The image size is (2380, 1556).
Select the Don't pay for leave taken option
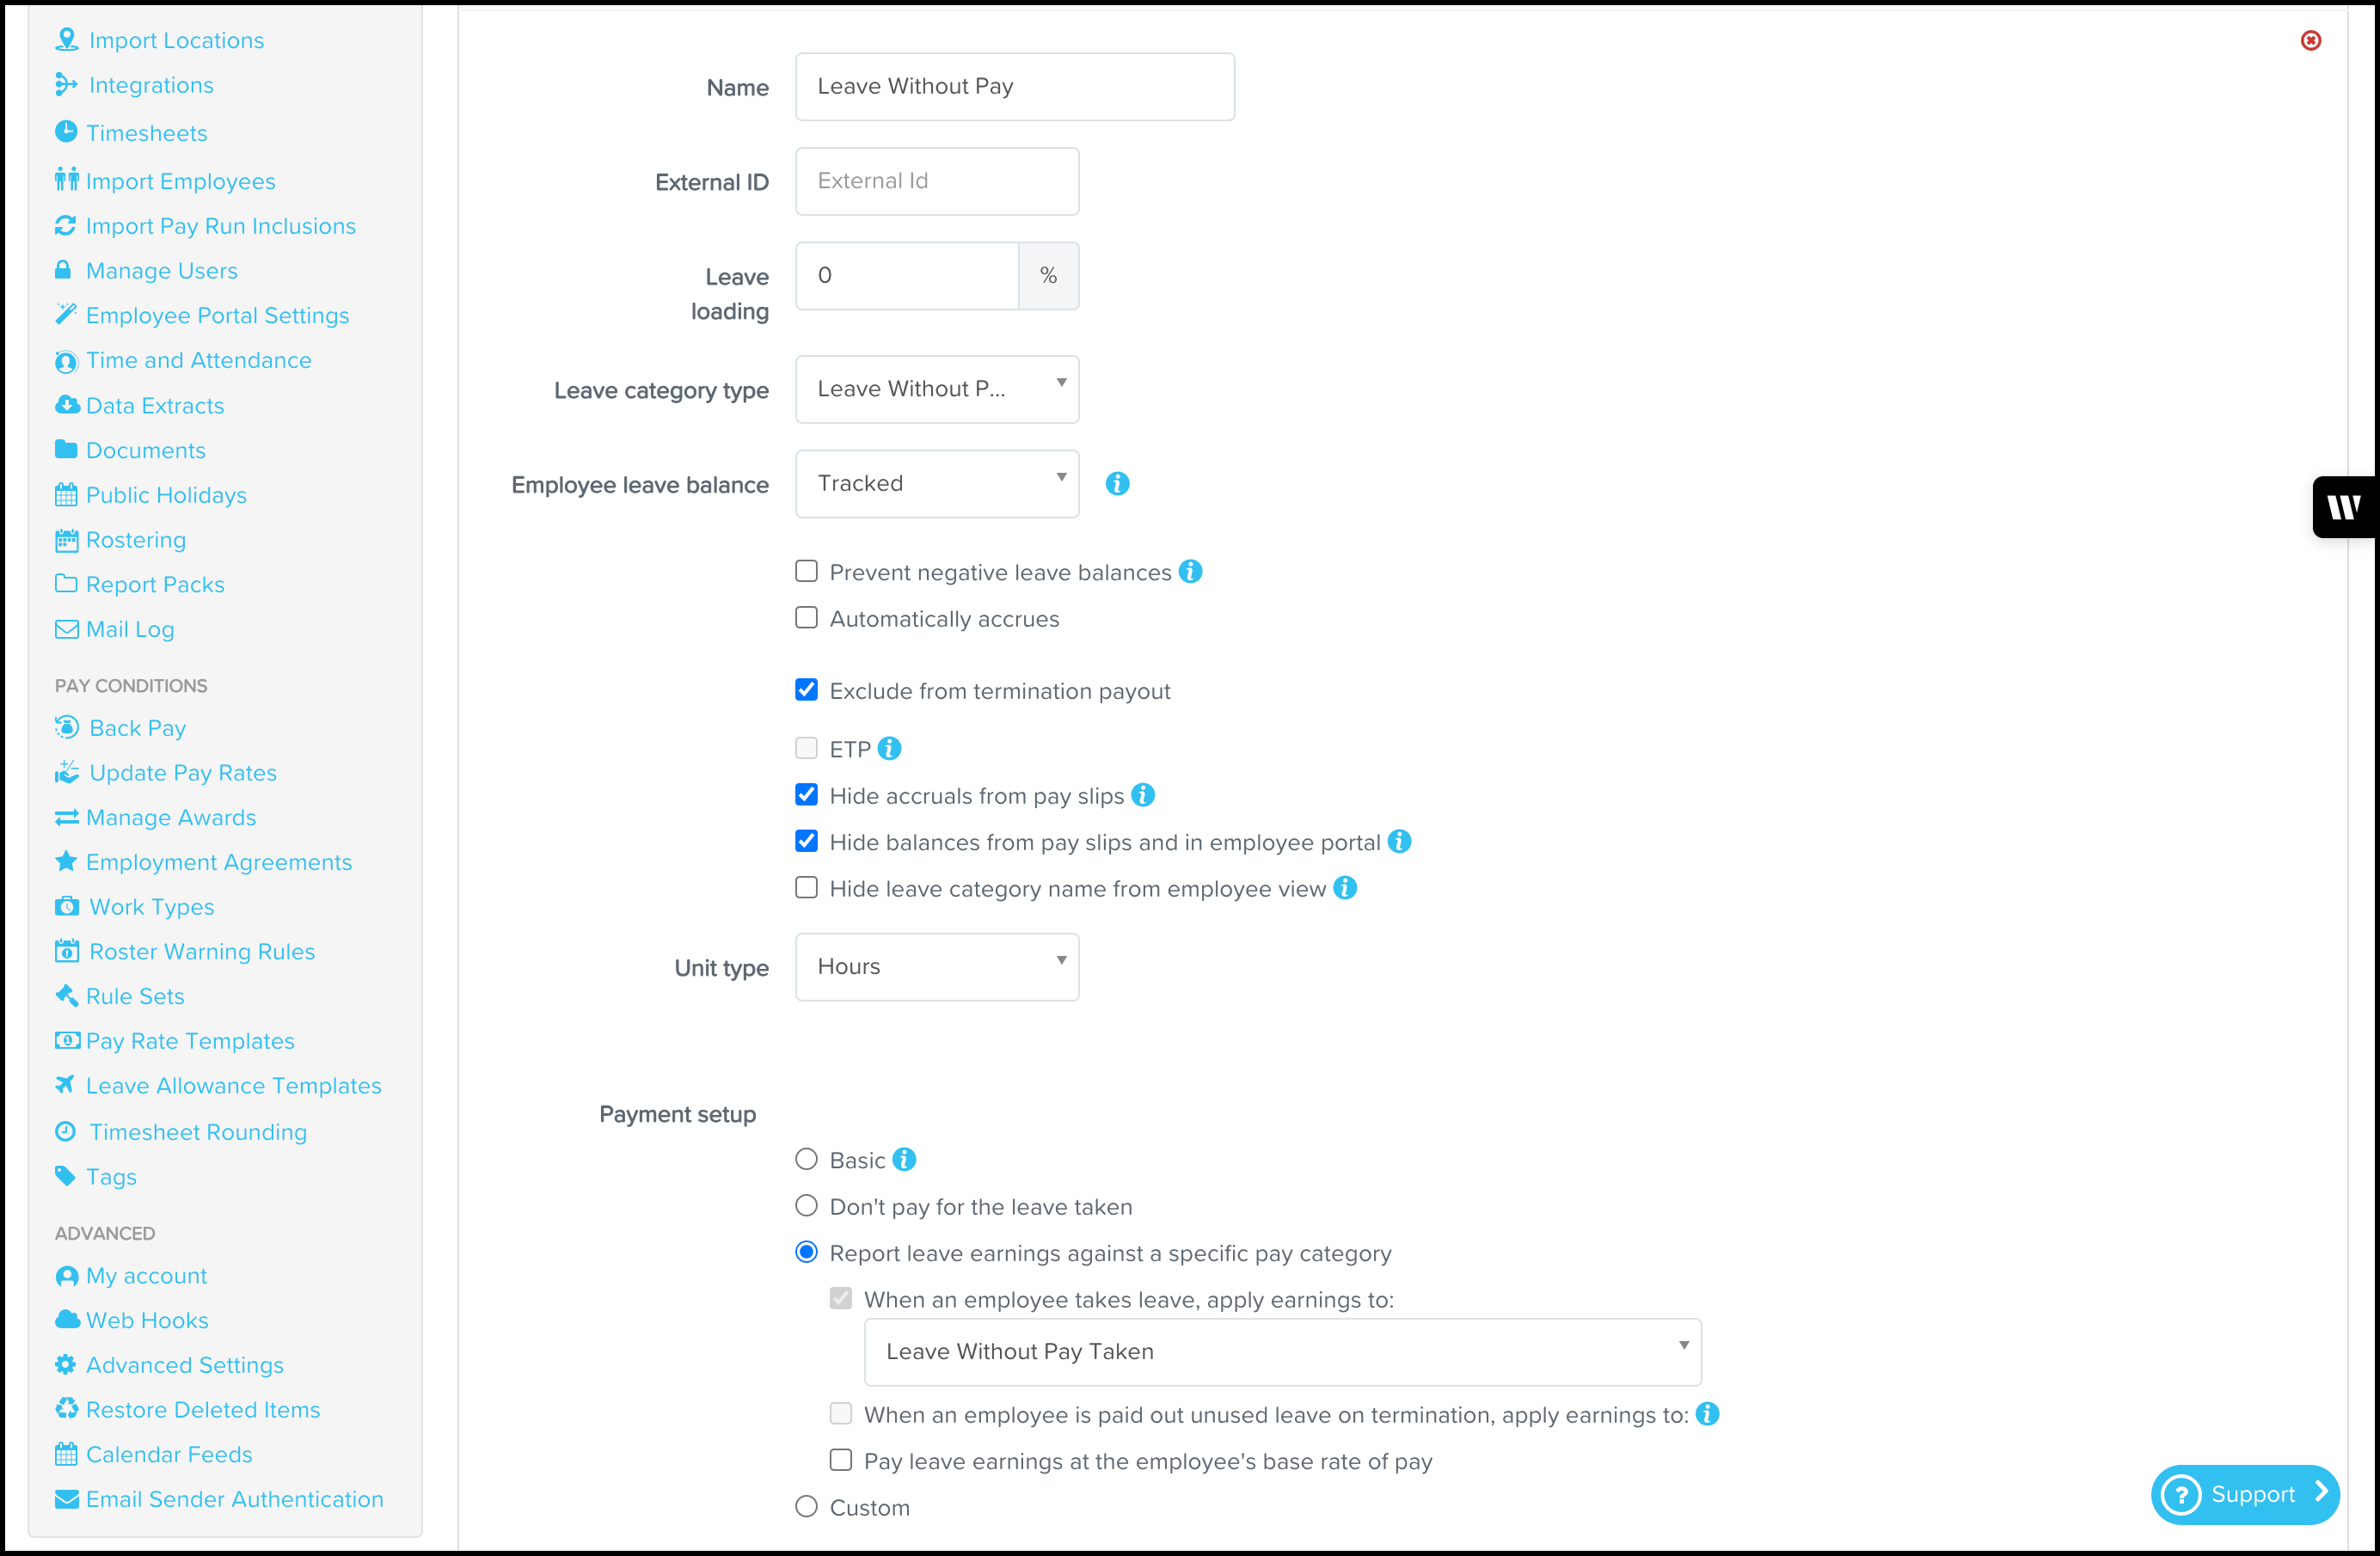806,1206
